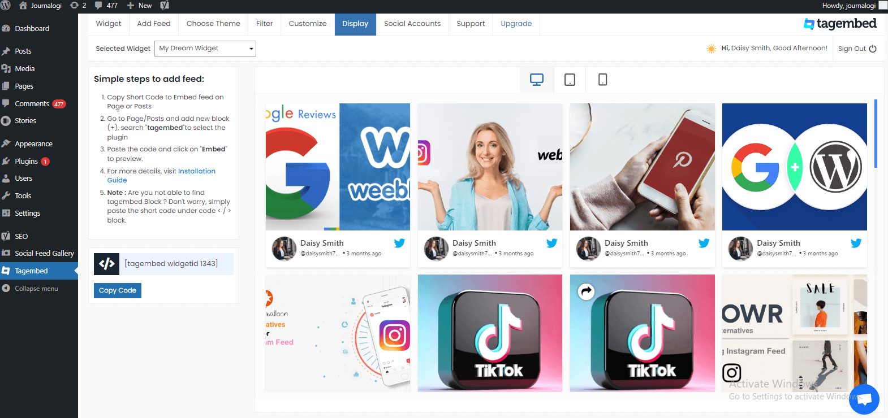888x418 pixels.
Task: Open the Customize tab
Action: [x=308, y=24]
